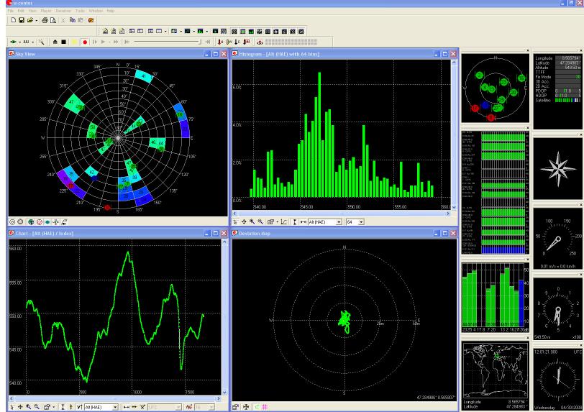Viewport: 584px width, 412px height.
Task: Click the Chart window horizontal scrollbar
Action: [x=114, y=398]
